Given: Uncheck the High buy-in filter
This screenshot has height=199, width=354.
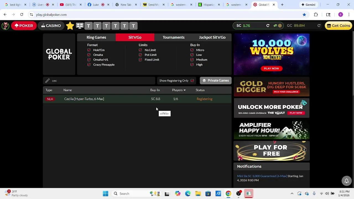Looking at the screenshot, I should pos(192,65).
